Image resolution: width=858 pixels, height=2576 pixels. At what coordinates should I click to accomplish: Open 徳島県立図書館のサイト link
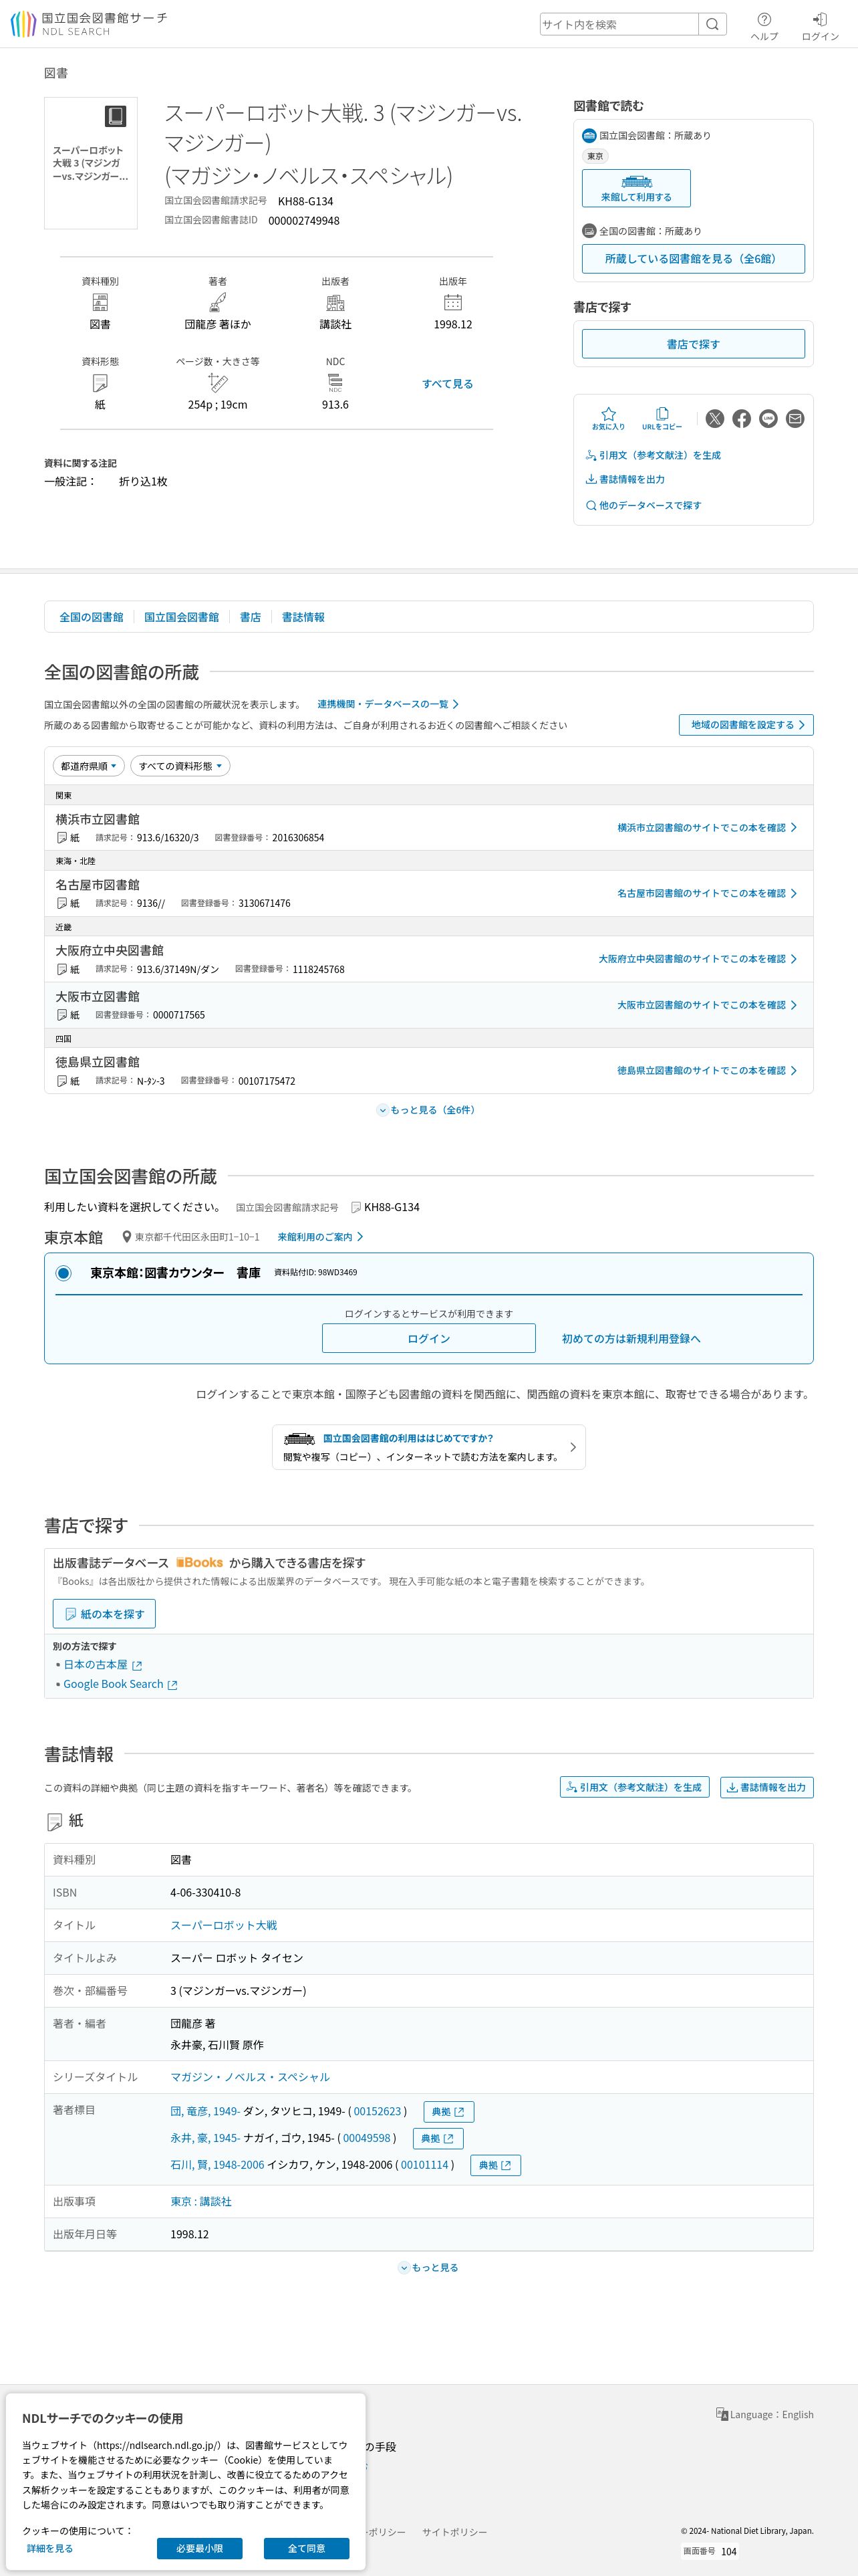coord(707,1070)
